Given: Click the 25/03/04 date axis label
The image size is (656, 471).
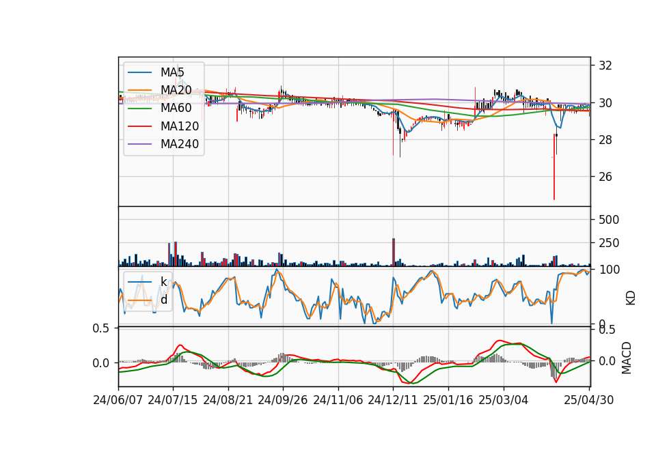Looking at the screenshot, I should point(504,400).
